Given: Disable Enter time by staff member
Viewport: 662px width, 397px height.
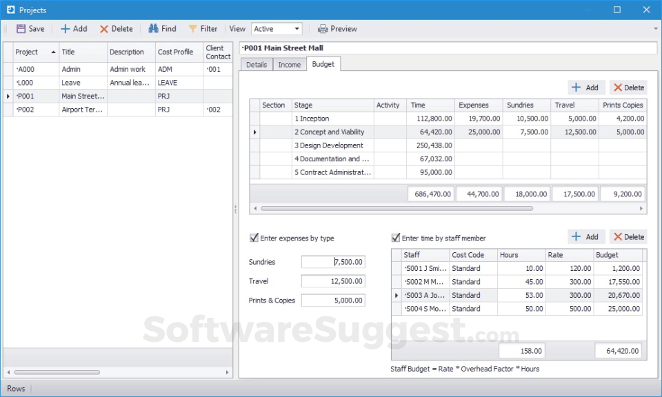Looking at the screenshot, I should [394, 236].
